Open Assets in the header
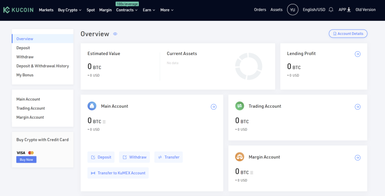 (x=276, y=10)
